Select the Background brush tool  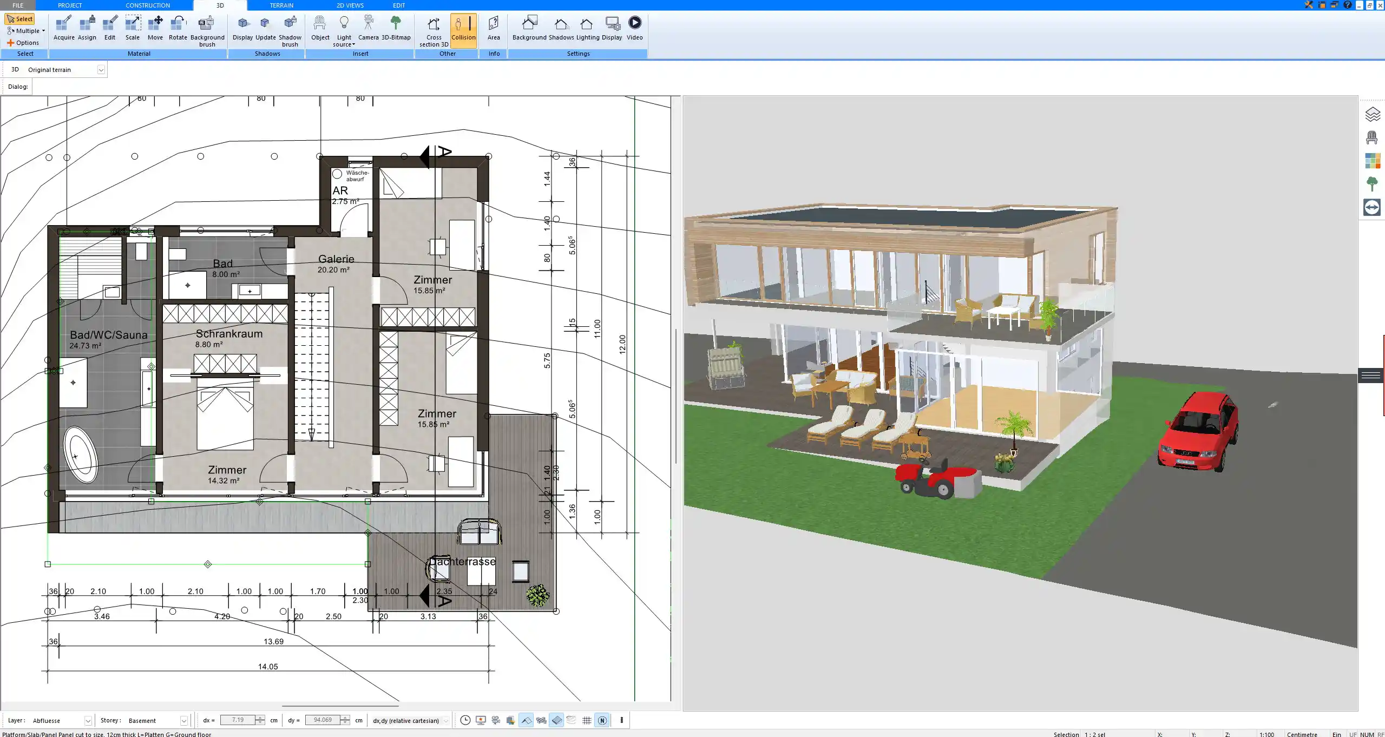pyautogui.click(x=207, y=31)
